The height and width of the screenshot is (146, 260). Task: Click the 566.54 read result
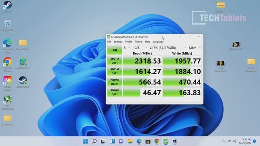pos(142,82)
